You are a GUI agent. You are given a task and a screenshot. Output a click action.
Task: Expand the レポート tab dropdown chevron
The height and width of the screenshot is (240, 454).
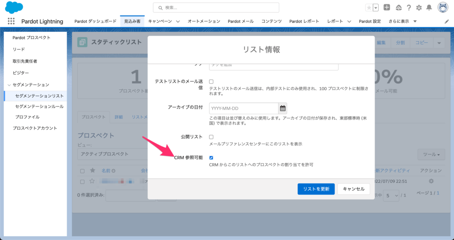tap(349, 21)
